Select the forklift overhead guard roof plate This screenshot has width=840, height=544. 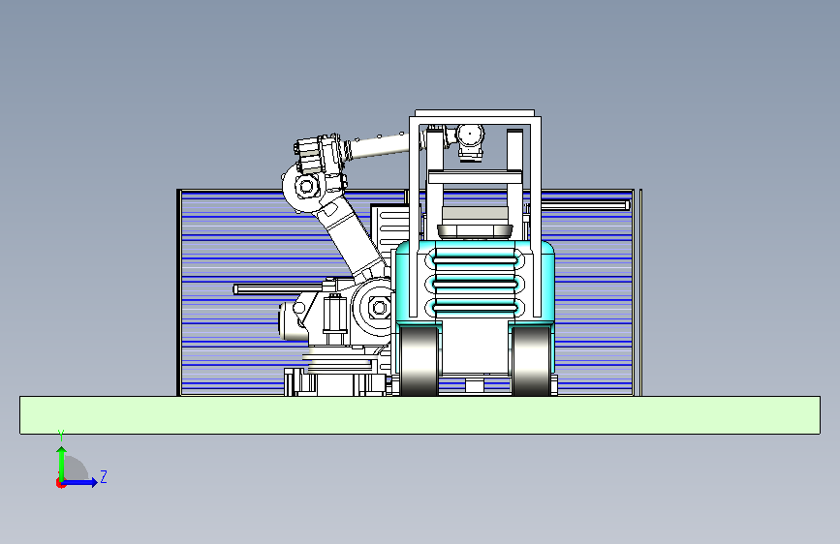[x=475, y=113]
